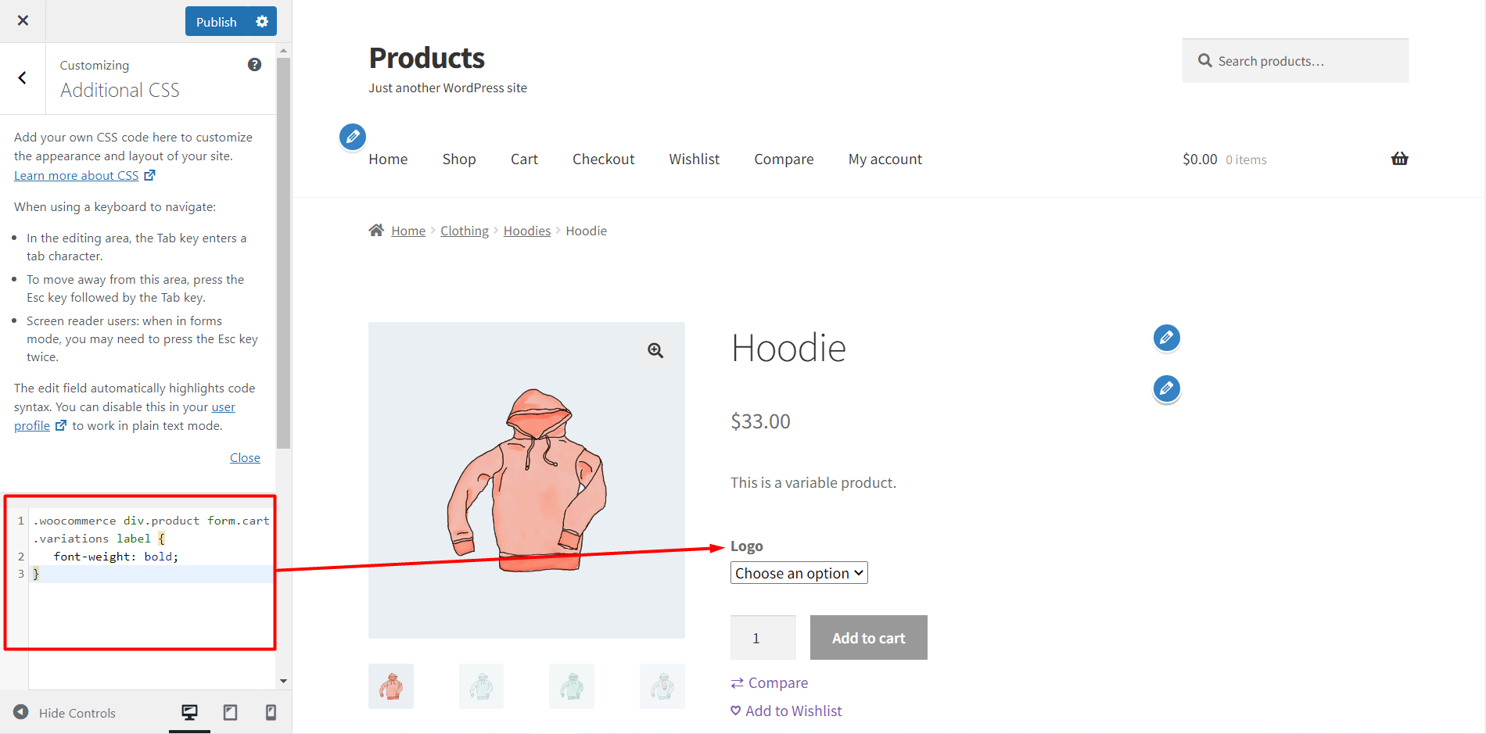The width and height of the screenshot is (1486, 734).
Task: Click the Additional CSS help question mark icon
Action: (x=254, y=64)
